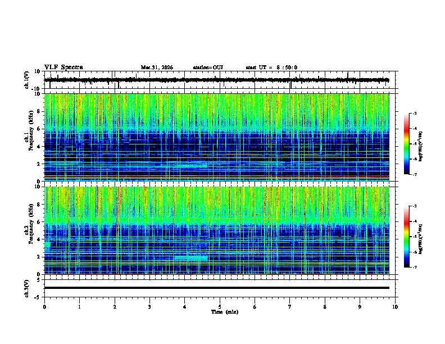This screenshot has height=344, width=445.
Task: Click the "3" tick on time axis
Action: coord(149,307)
